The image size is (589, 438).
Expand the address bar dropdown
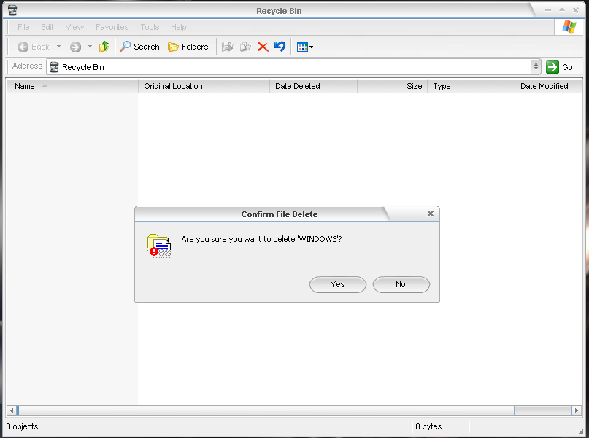pos(536,66)
